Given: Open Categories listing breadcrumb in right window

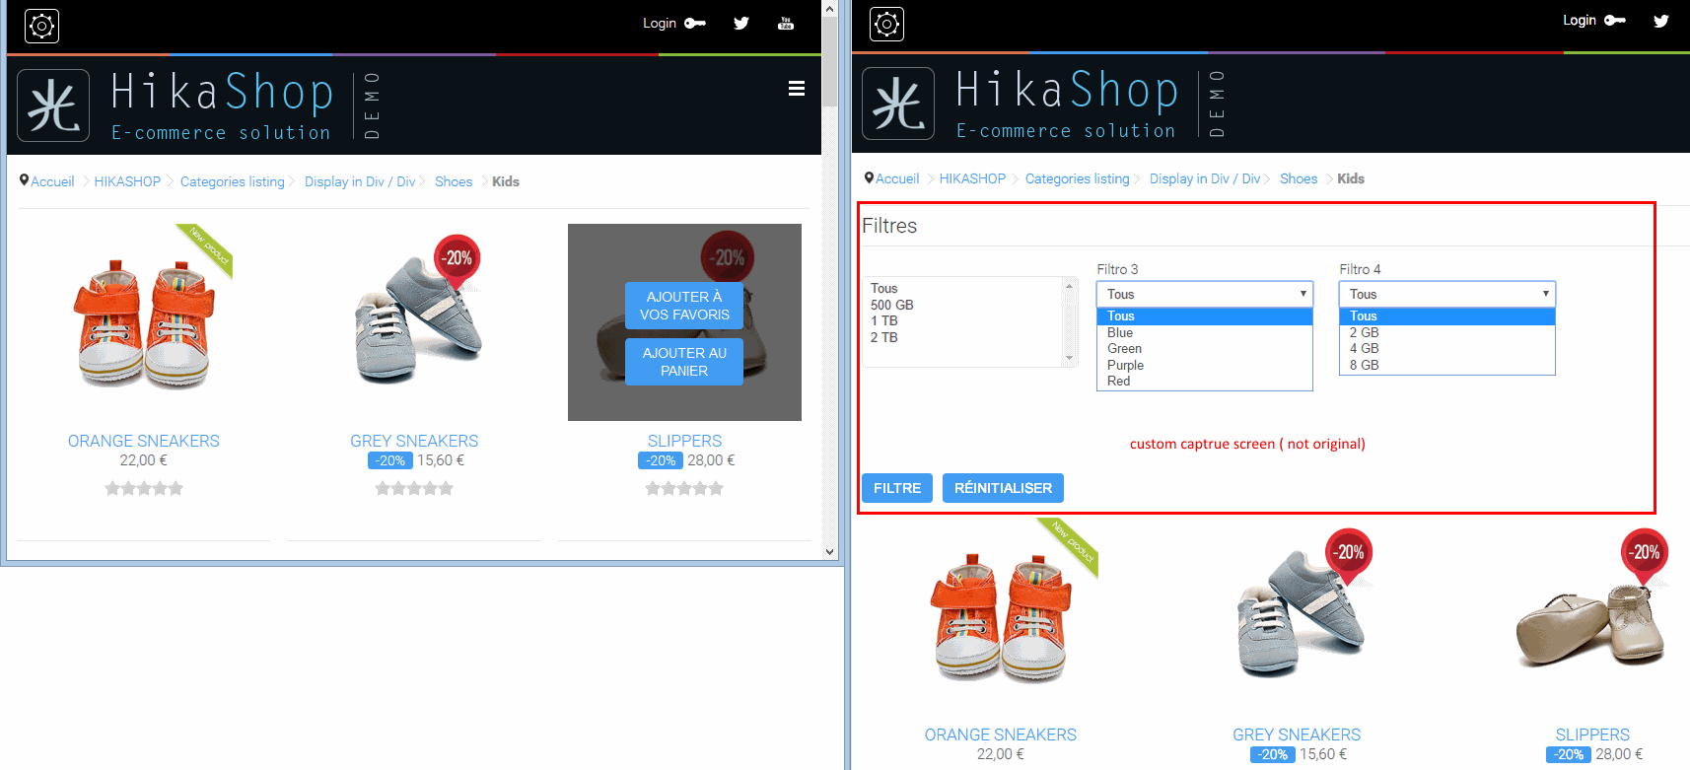Looking at the screenshot, I should pos(1078,178).
